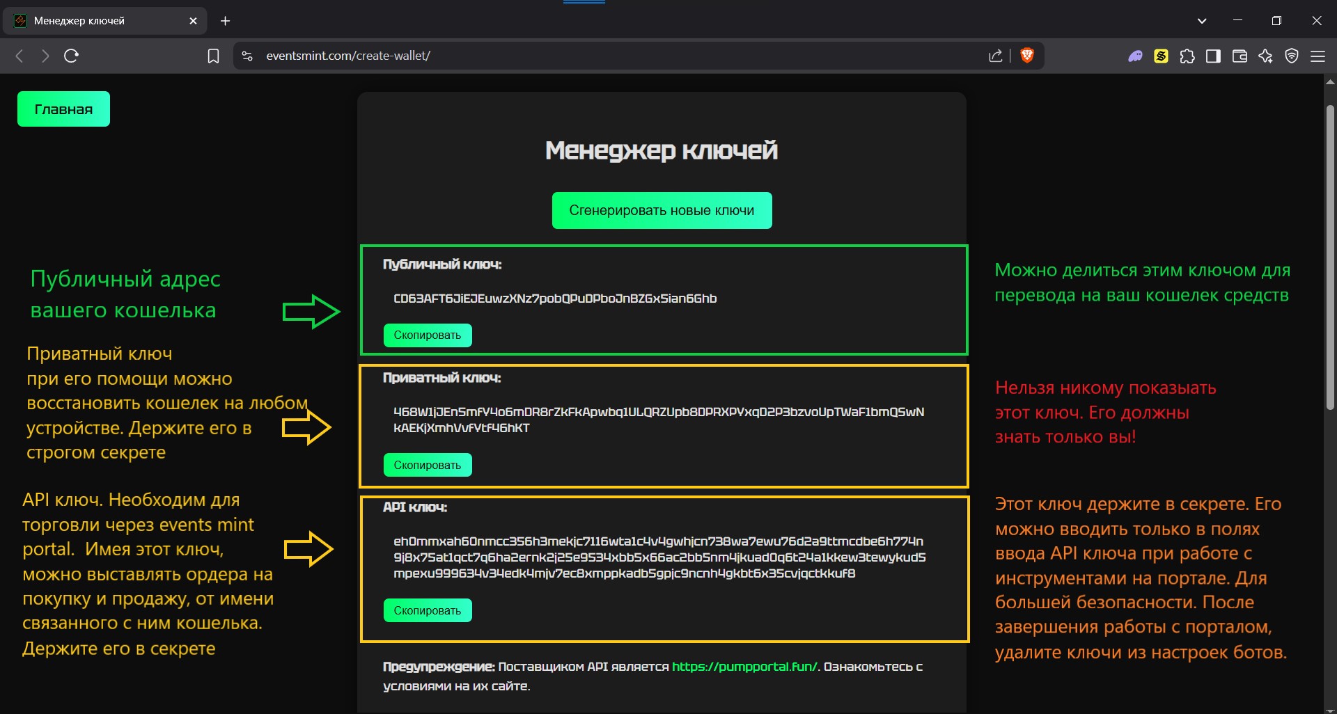The image size is (1337, 714).
Task: Open the hamburger main menu
Action: [1318, 56]
